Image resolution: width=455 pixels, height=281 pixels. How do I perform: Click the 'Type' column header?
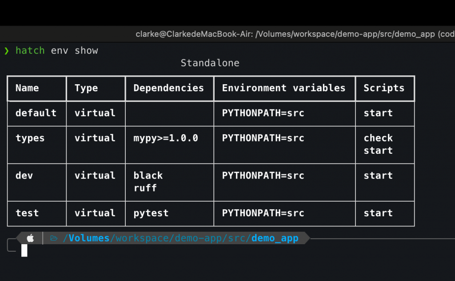click(x=86, y=88)
